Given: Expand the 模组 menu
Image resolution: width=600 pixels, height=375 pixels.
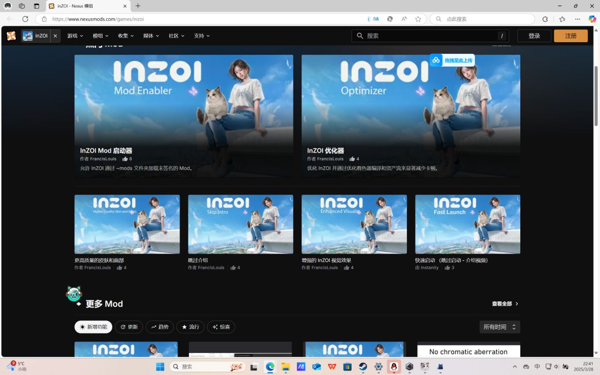Looking at the screenshot, I should point(100,36).
